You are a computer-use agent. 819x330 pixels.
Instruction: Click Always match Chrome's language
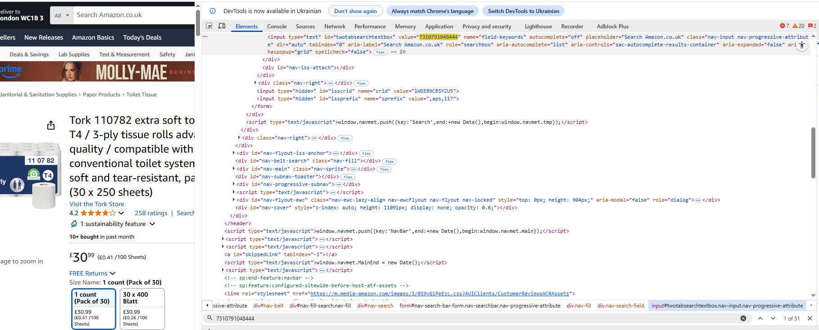click(432, 11)
